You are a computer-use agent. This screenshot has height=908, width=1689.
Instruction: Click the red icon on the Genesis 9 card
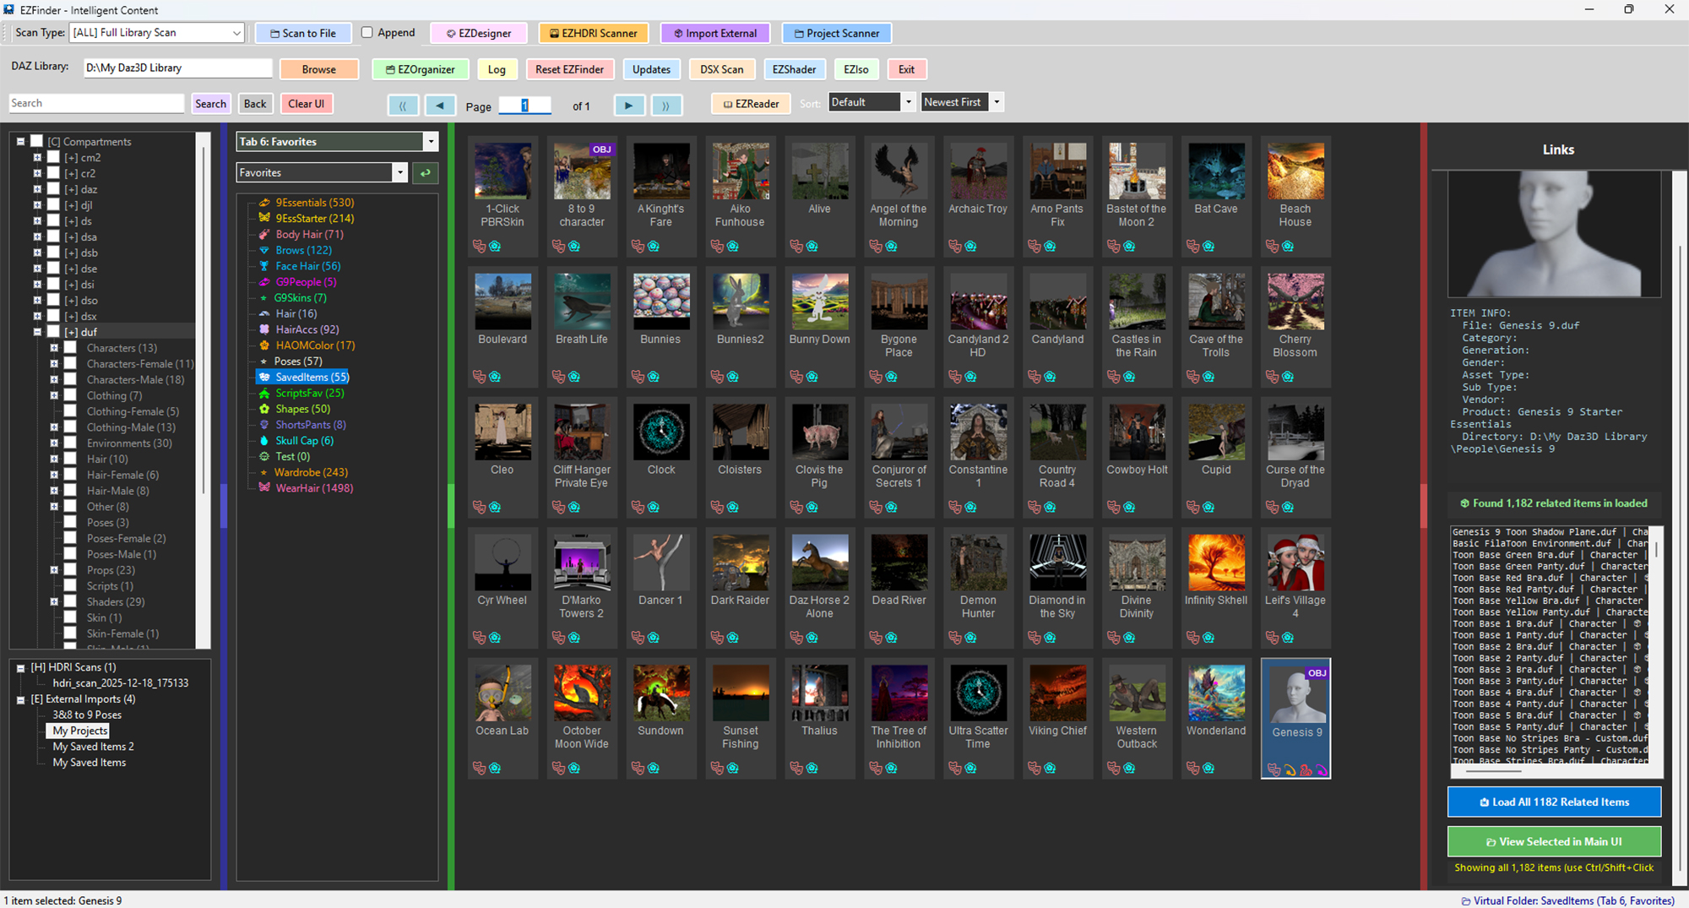(x=1306, y=769)
